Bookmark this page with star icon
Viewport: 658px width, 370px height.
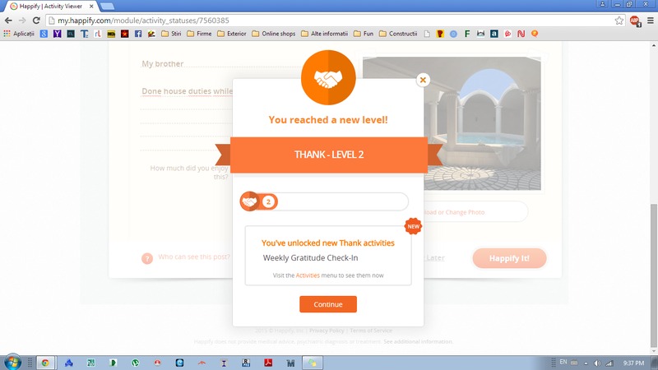pyautogui.click(x=619, y=21)
